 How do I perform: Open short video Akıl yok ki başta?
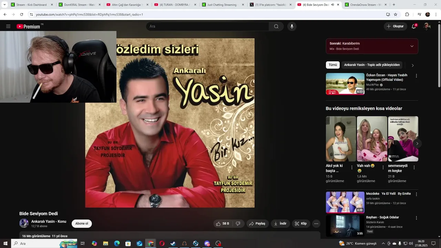(341, 139)
